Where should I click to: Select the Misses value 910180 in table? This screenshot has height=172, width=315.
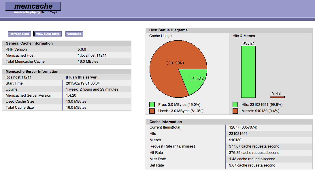[235, 140]
